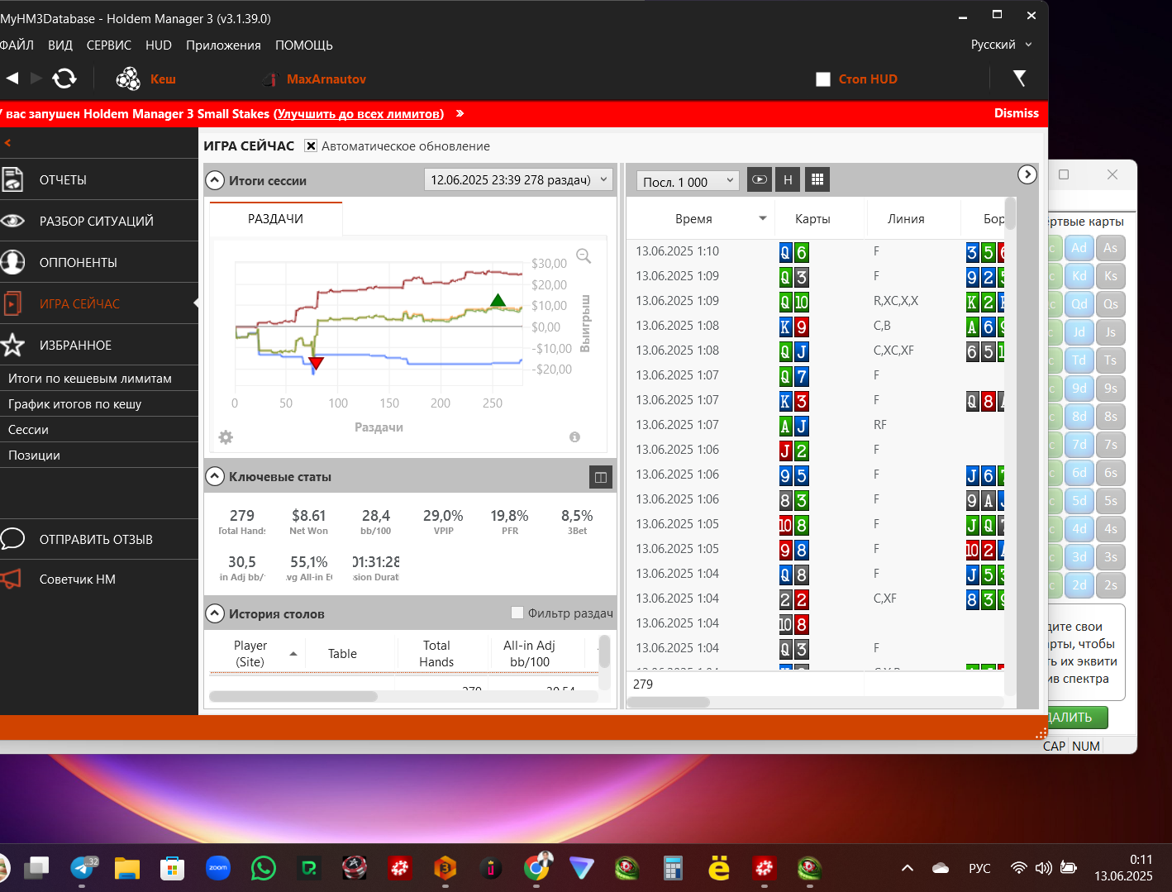Click Dismiss on red banner
The image size is (1172, 892).
tap(1017, 112)
